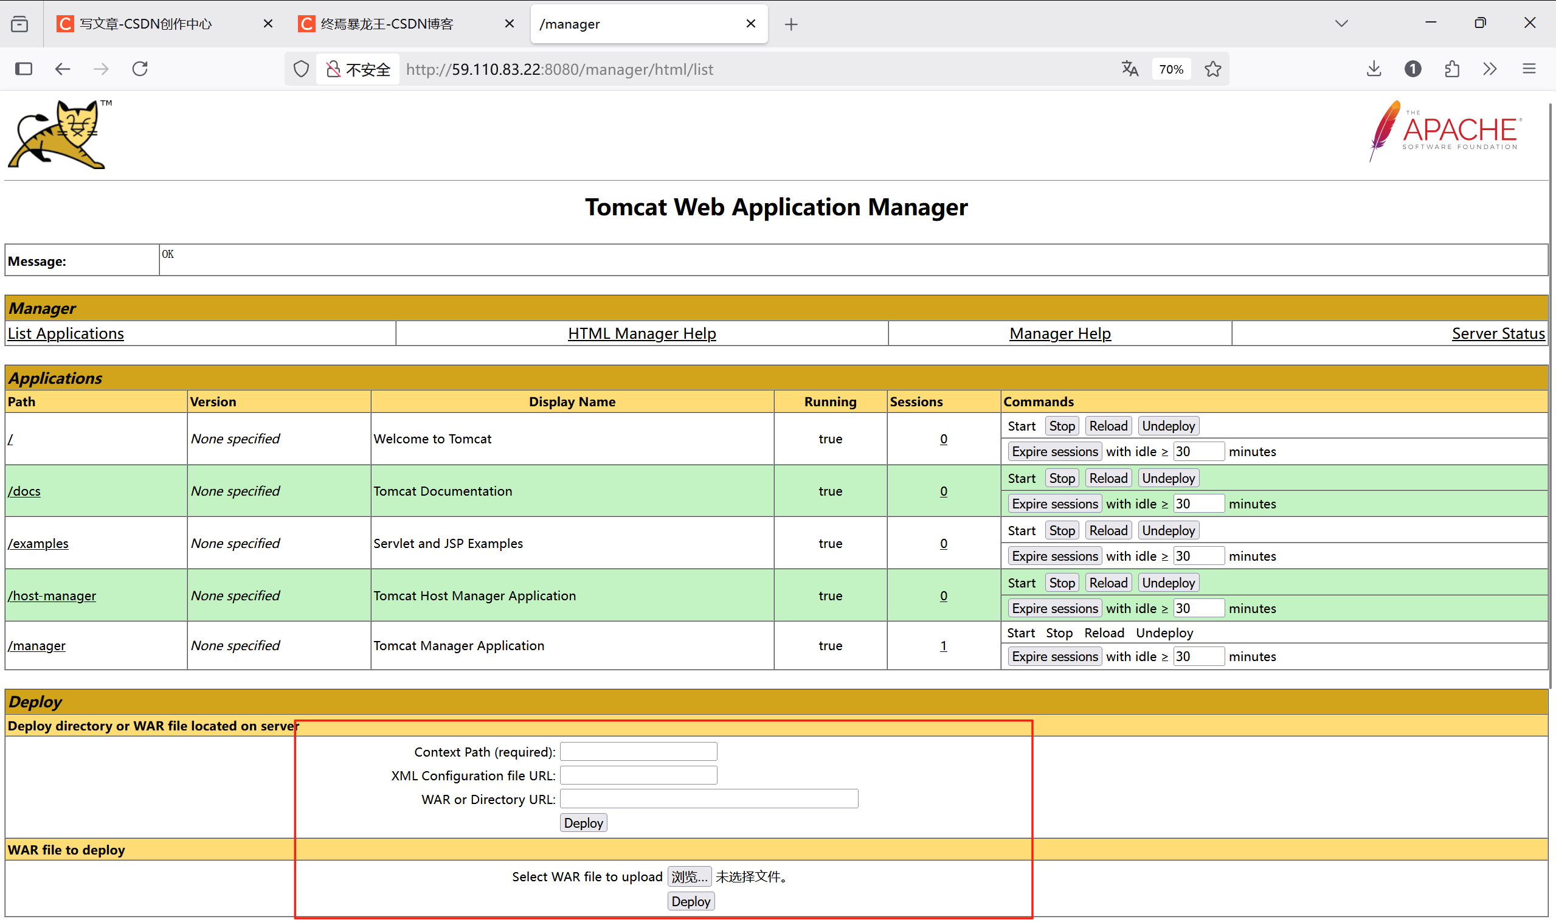Click idle minutes field for /examples
This screenshot has height=922, width=1556.
[1198, 556]
